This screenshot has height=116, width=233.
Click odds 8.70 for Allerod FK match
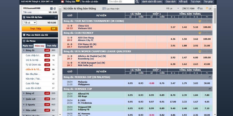click(173, 95)
